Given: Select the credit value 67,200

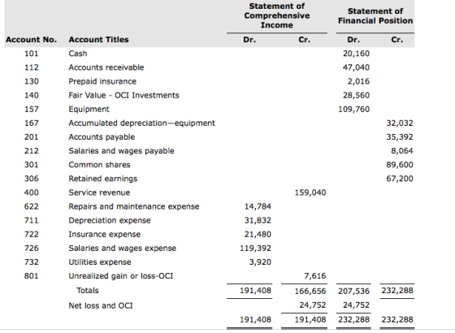Looking at the screenshot, I should click(x=400, y=179).
